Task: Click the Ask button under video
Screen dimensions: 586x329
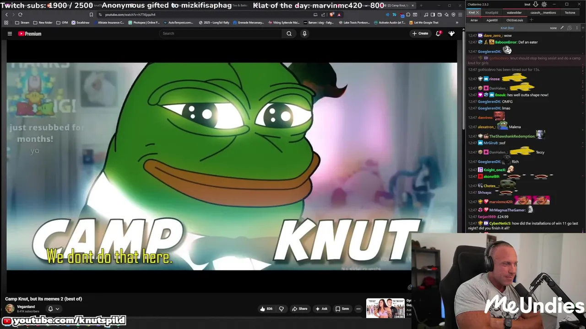Action: click(x=321, y=309)
